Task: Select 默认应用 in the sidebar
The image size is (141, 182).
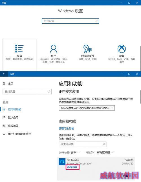Action: click(13, 117)
